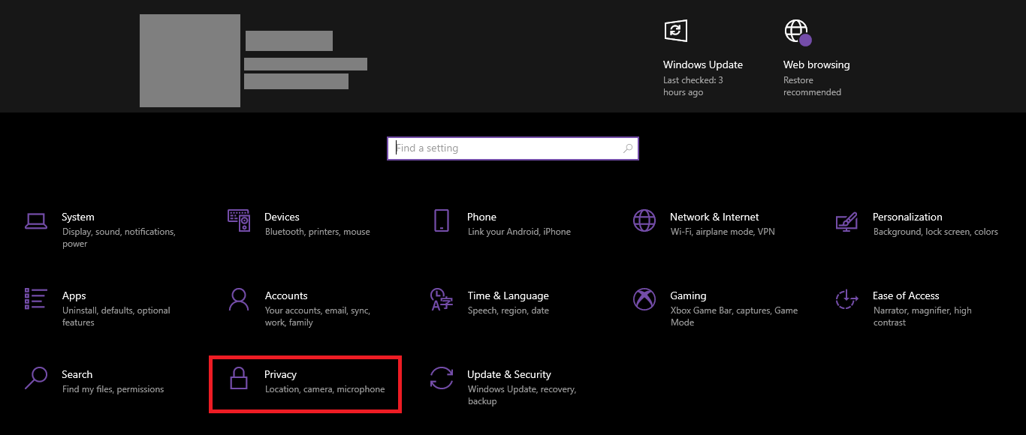Click the Phone settings icon

(x=442, y=220)
